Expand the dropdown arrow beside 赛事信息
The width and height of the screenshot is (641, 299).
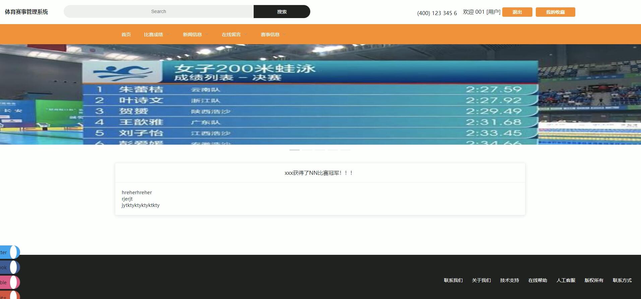[284, 34]
